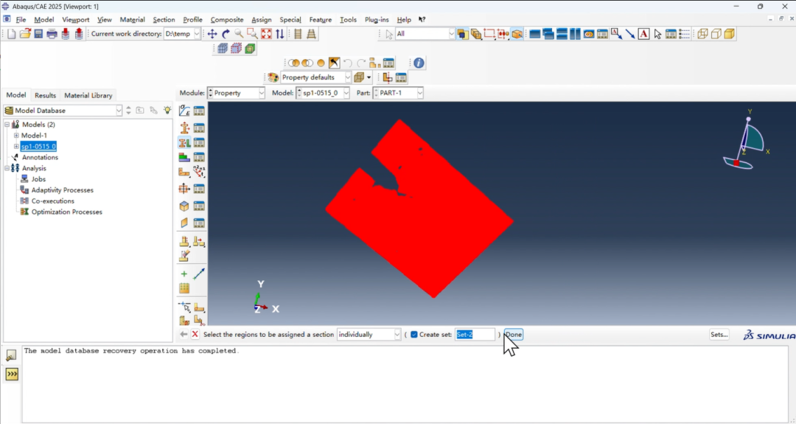Image resolution: width=796 pixels, height=424 pixels.
Task: Toggle highlighted cube selection icon
Action: click(x=517, y=34)
